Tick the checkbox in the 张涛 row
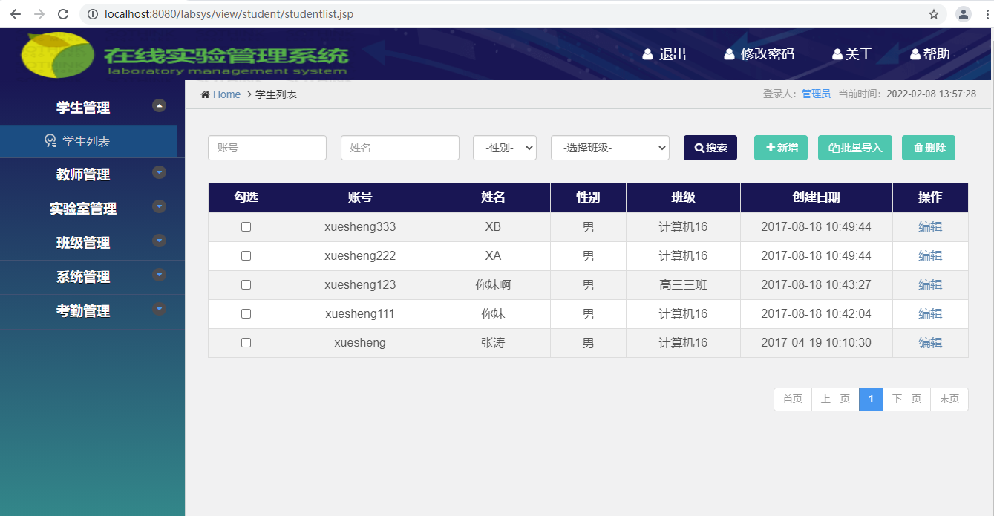The height and width of the screenshot is (516, 994). pos(246,343)
